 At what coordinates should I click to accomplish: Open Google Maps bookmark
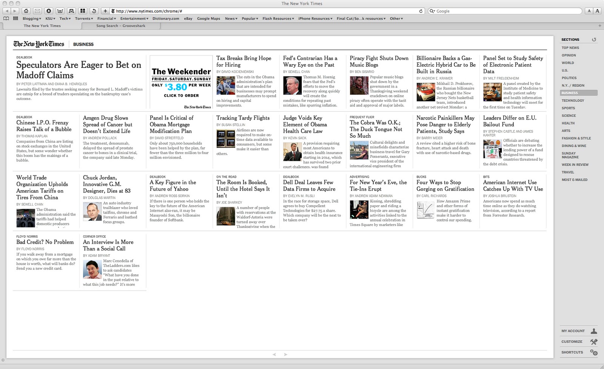[208, 18]
